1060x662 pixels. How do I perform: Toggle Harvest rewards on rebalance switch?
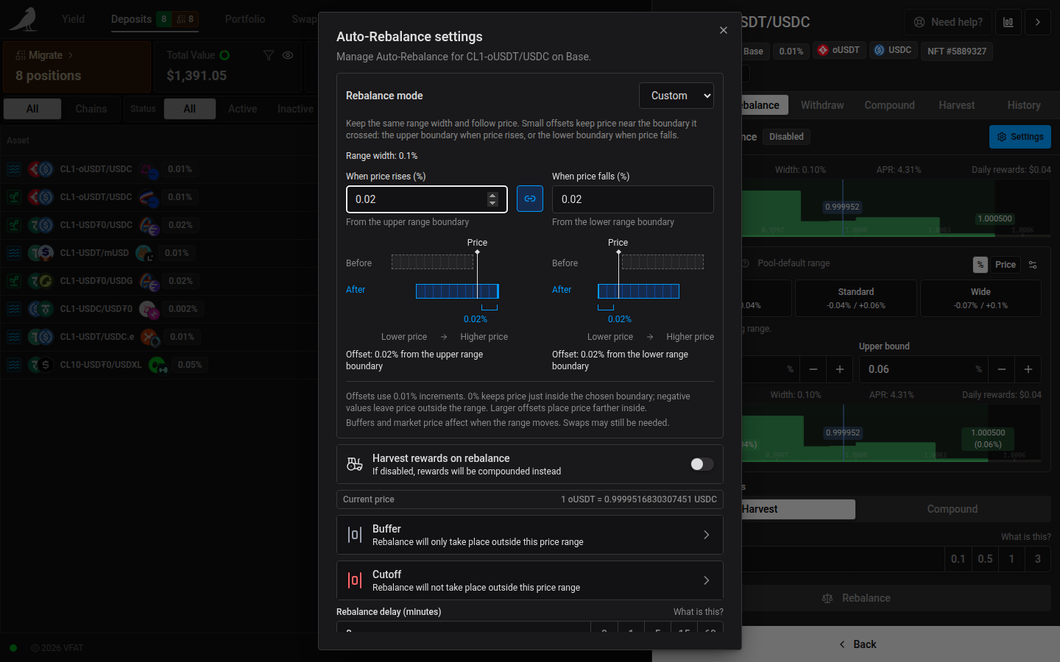tap(702, 464)
